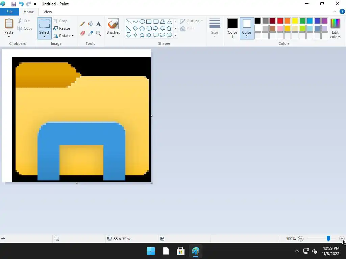
Task: Open Paint Help question mark
Action: point(342,12)
